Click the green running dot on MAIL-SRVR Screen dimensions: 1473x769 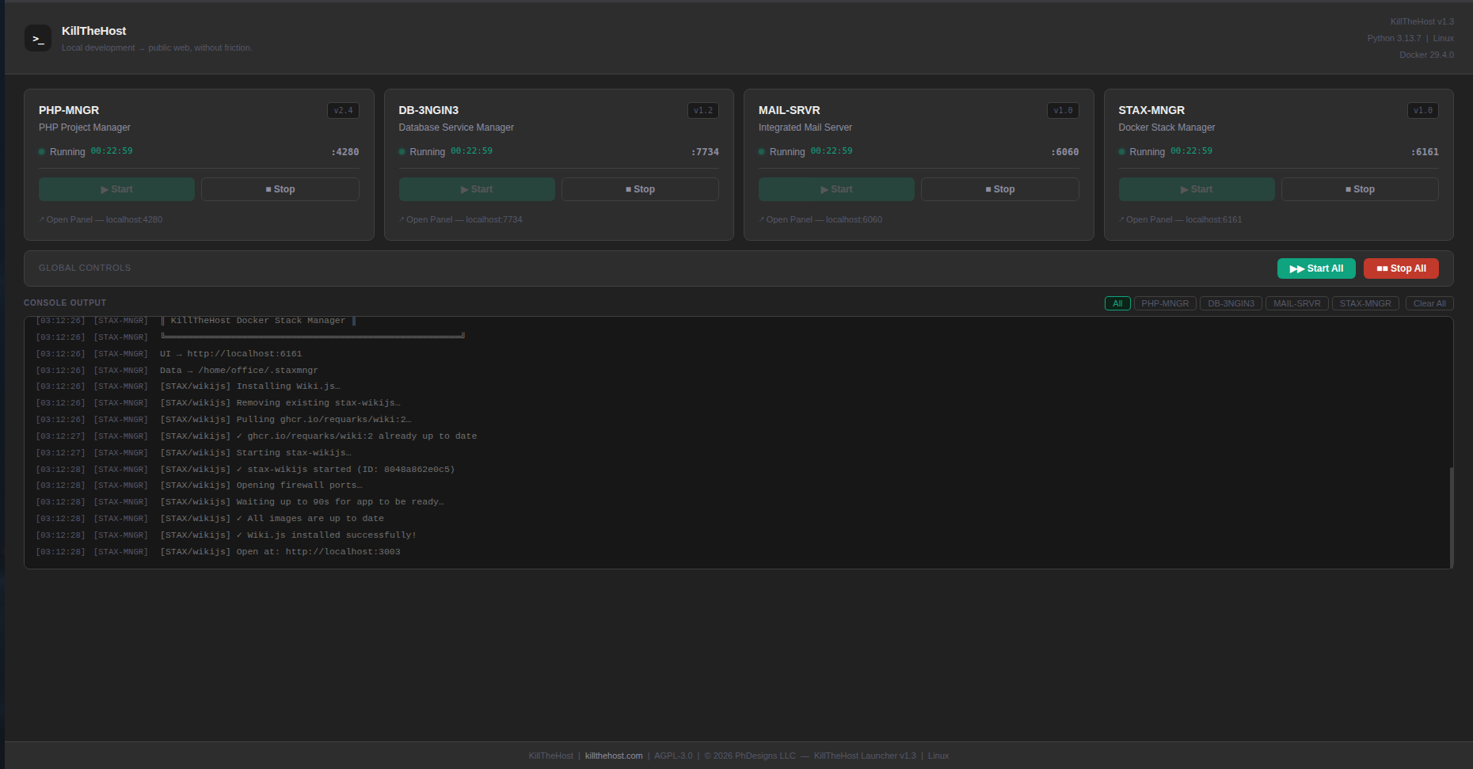click(763, 151)
